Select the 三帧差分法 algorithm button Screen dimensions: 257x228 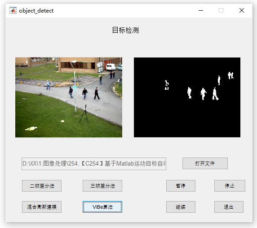click(x=102, y=186)
